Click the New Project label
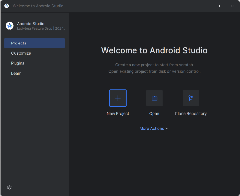Viewport: 240px width, 196px height. click(x=118, y=114)
